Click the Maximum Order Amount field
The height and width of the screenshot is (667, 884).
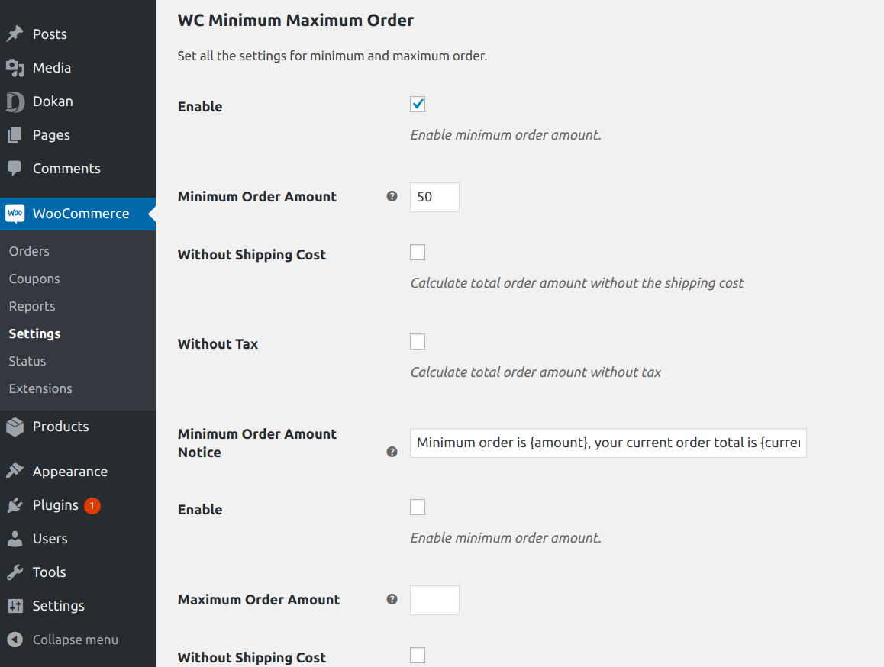pyautogui.click(x=434, y=600)
